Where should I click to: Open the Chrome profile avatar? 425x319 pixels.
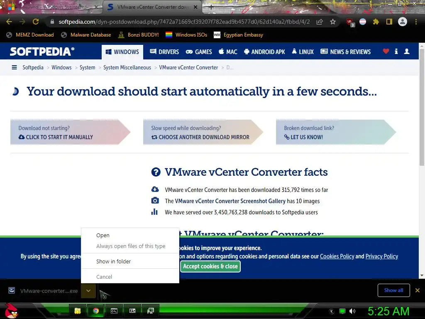coord(403,22)
